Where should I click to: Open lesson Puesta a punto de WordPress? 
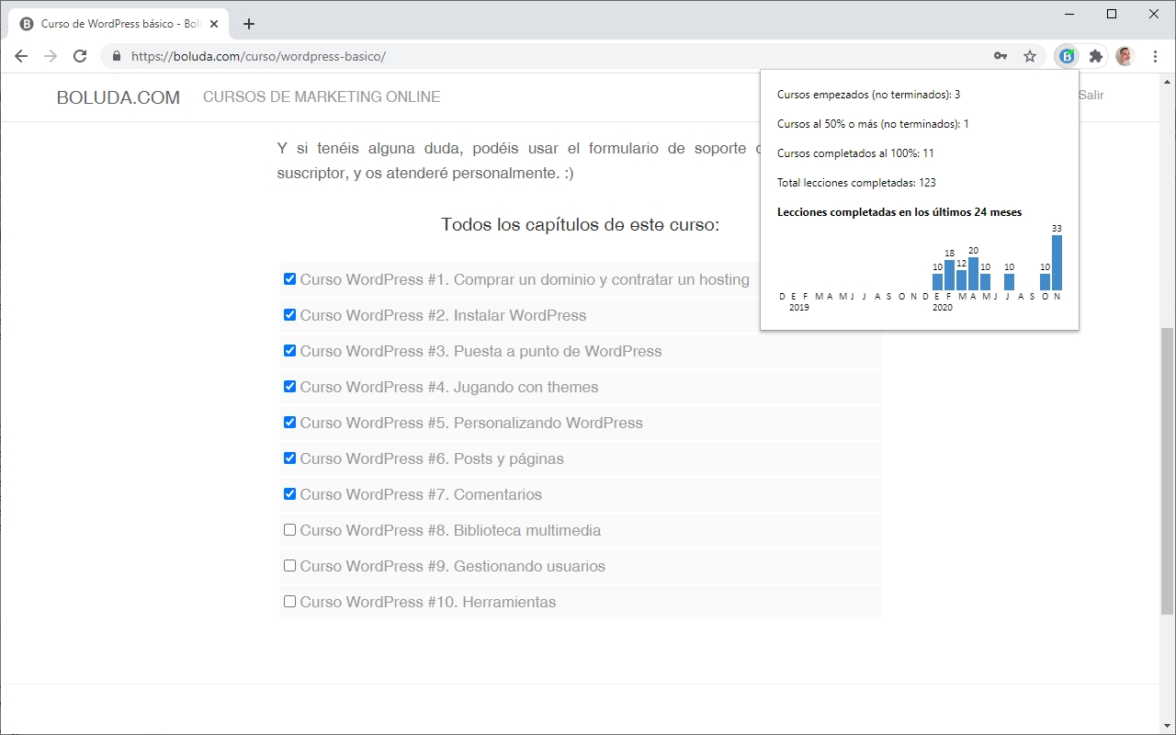coord(481,351)
